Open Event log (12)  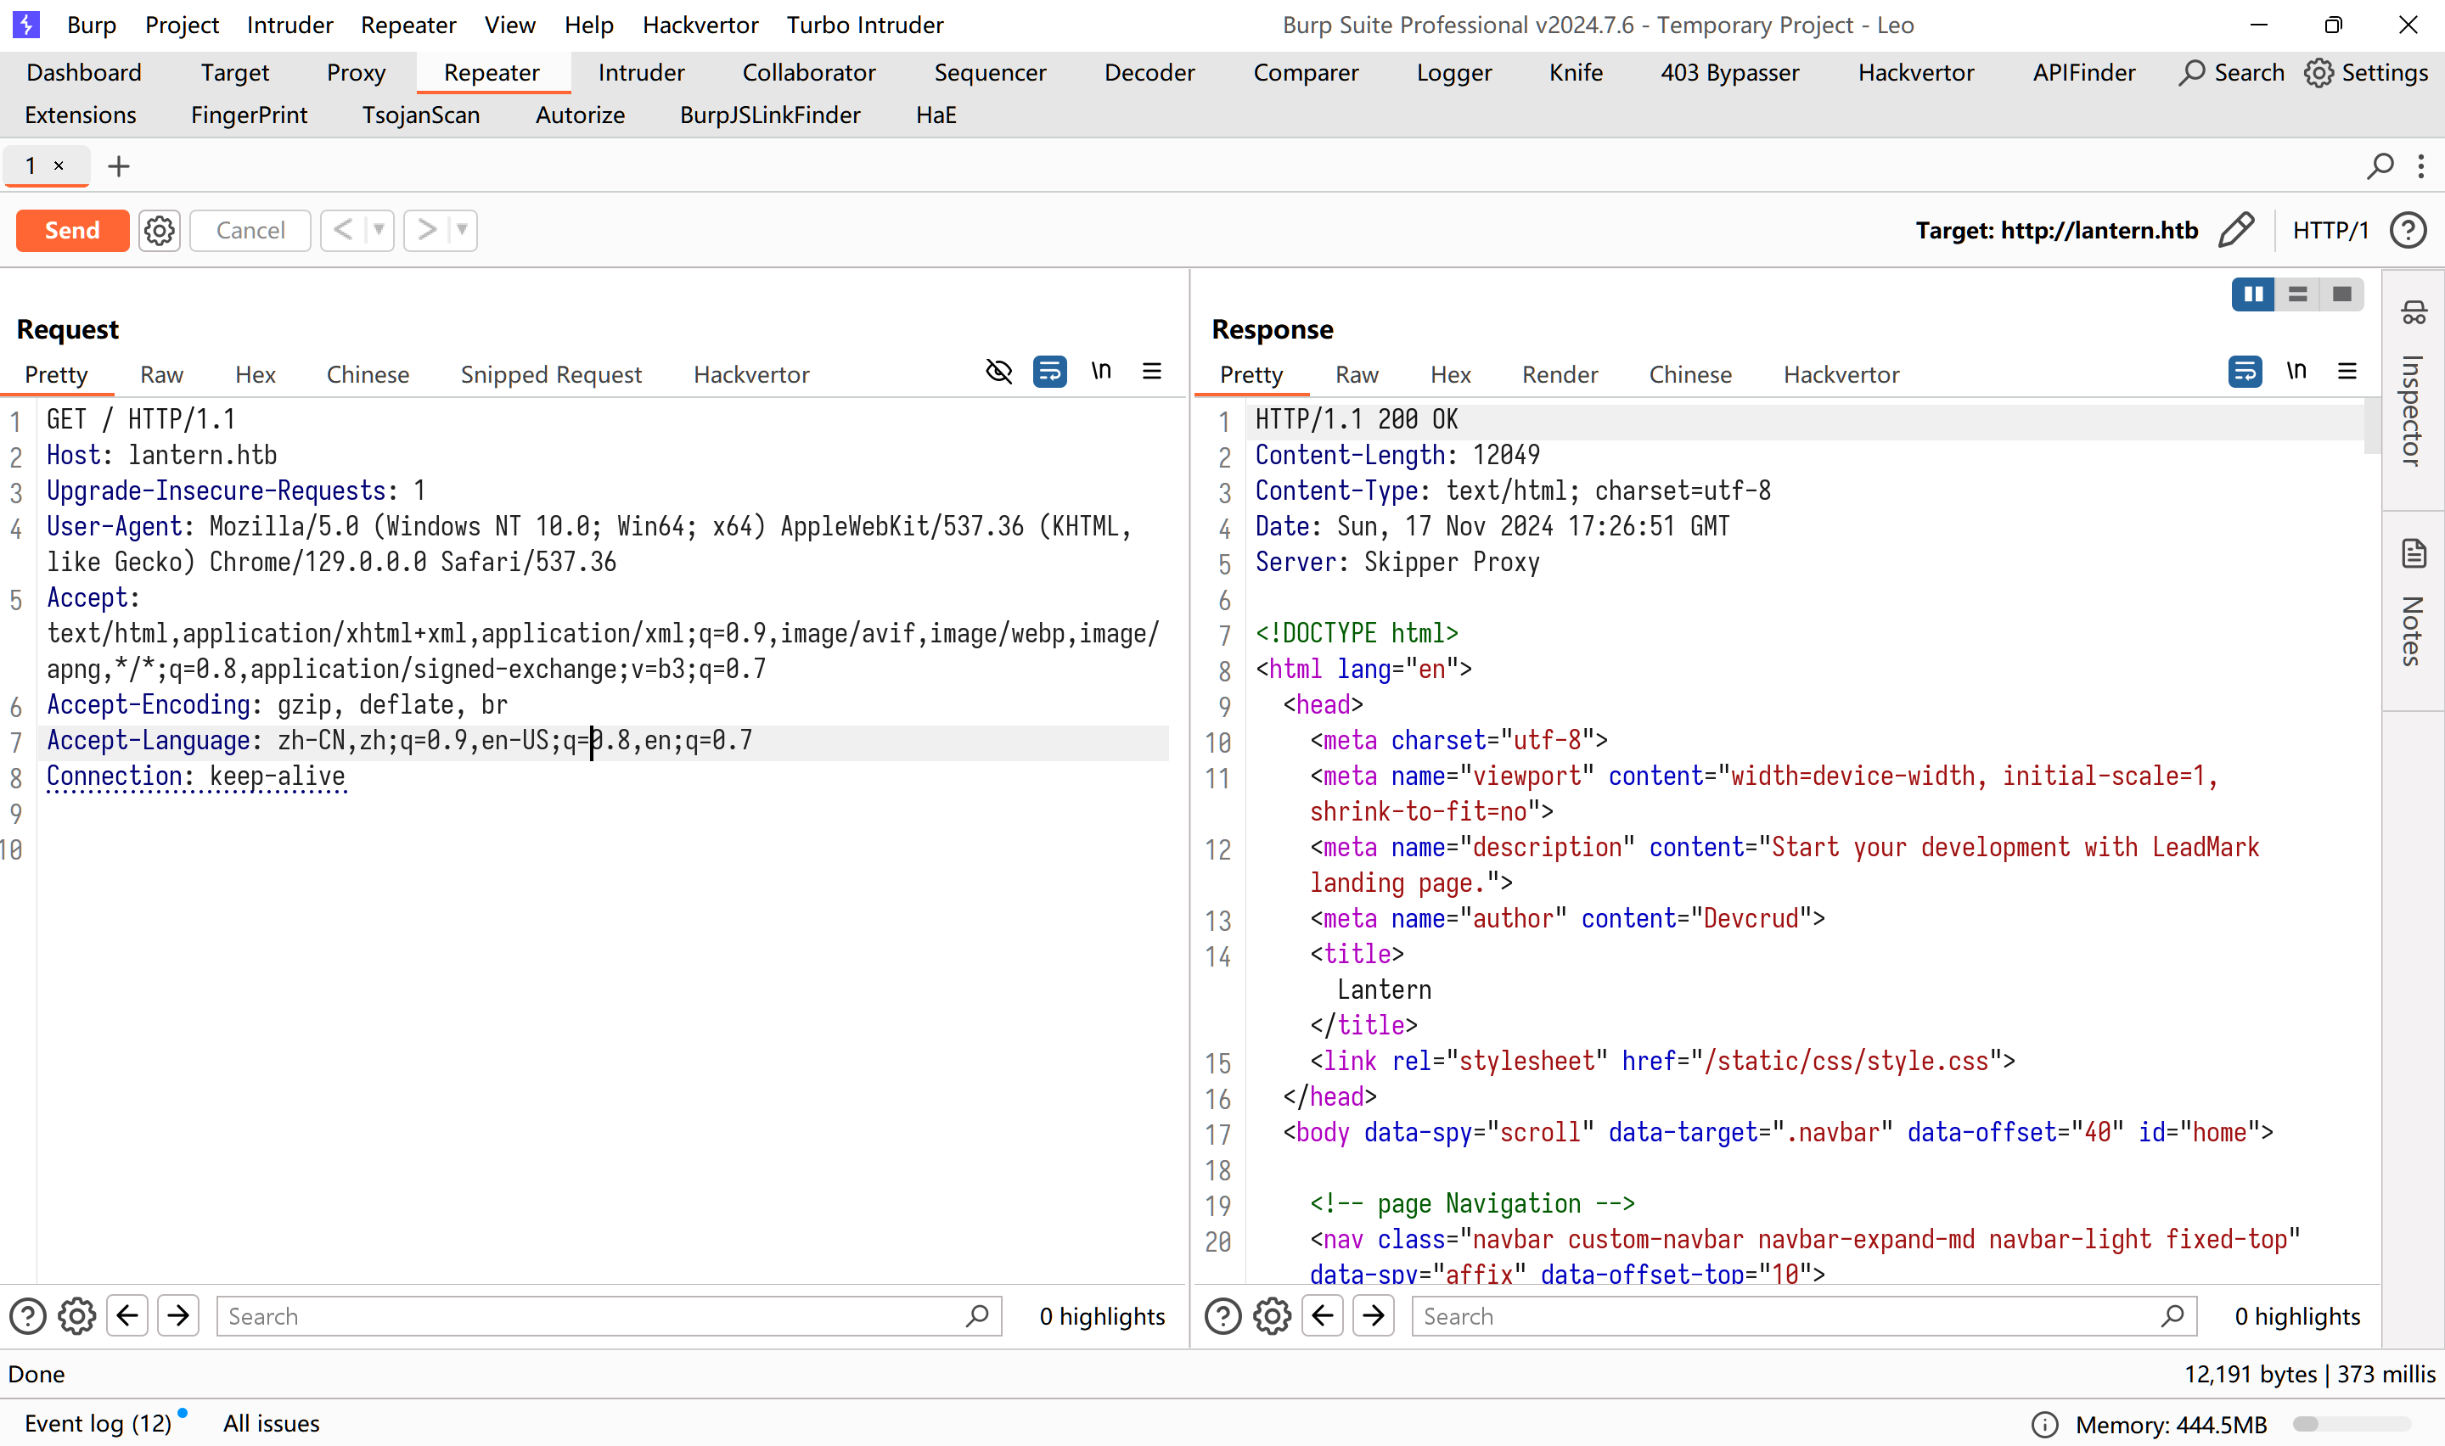coord(98,1424)
